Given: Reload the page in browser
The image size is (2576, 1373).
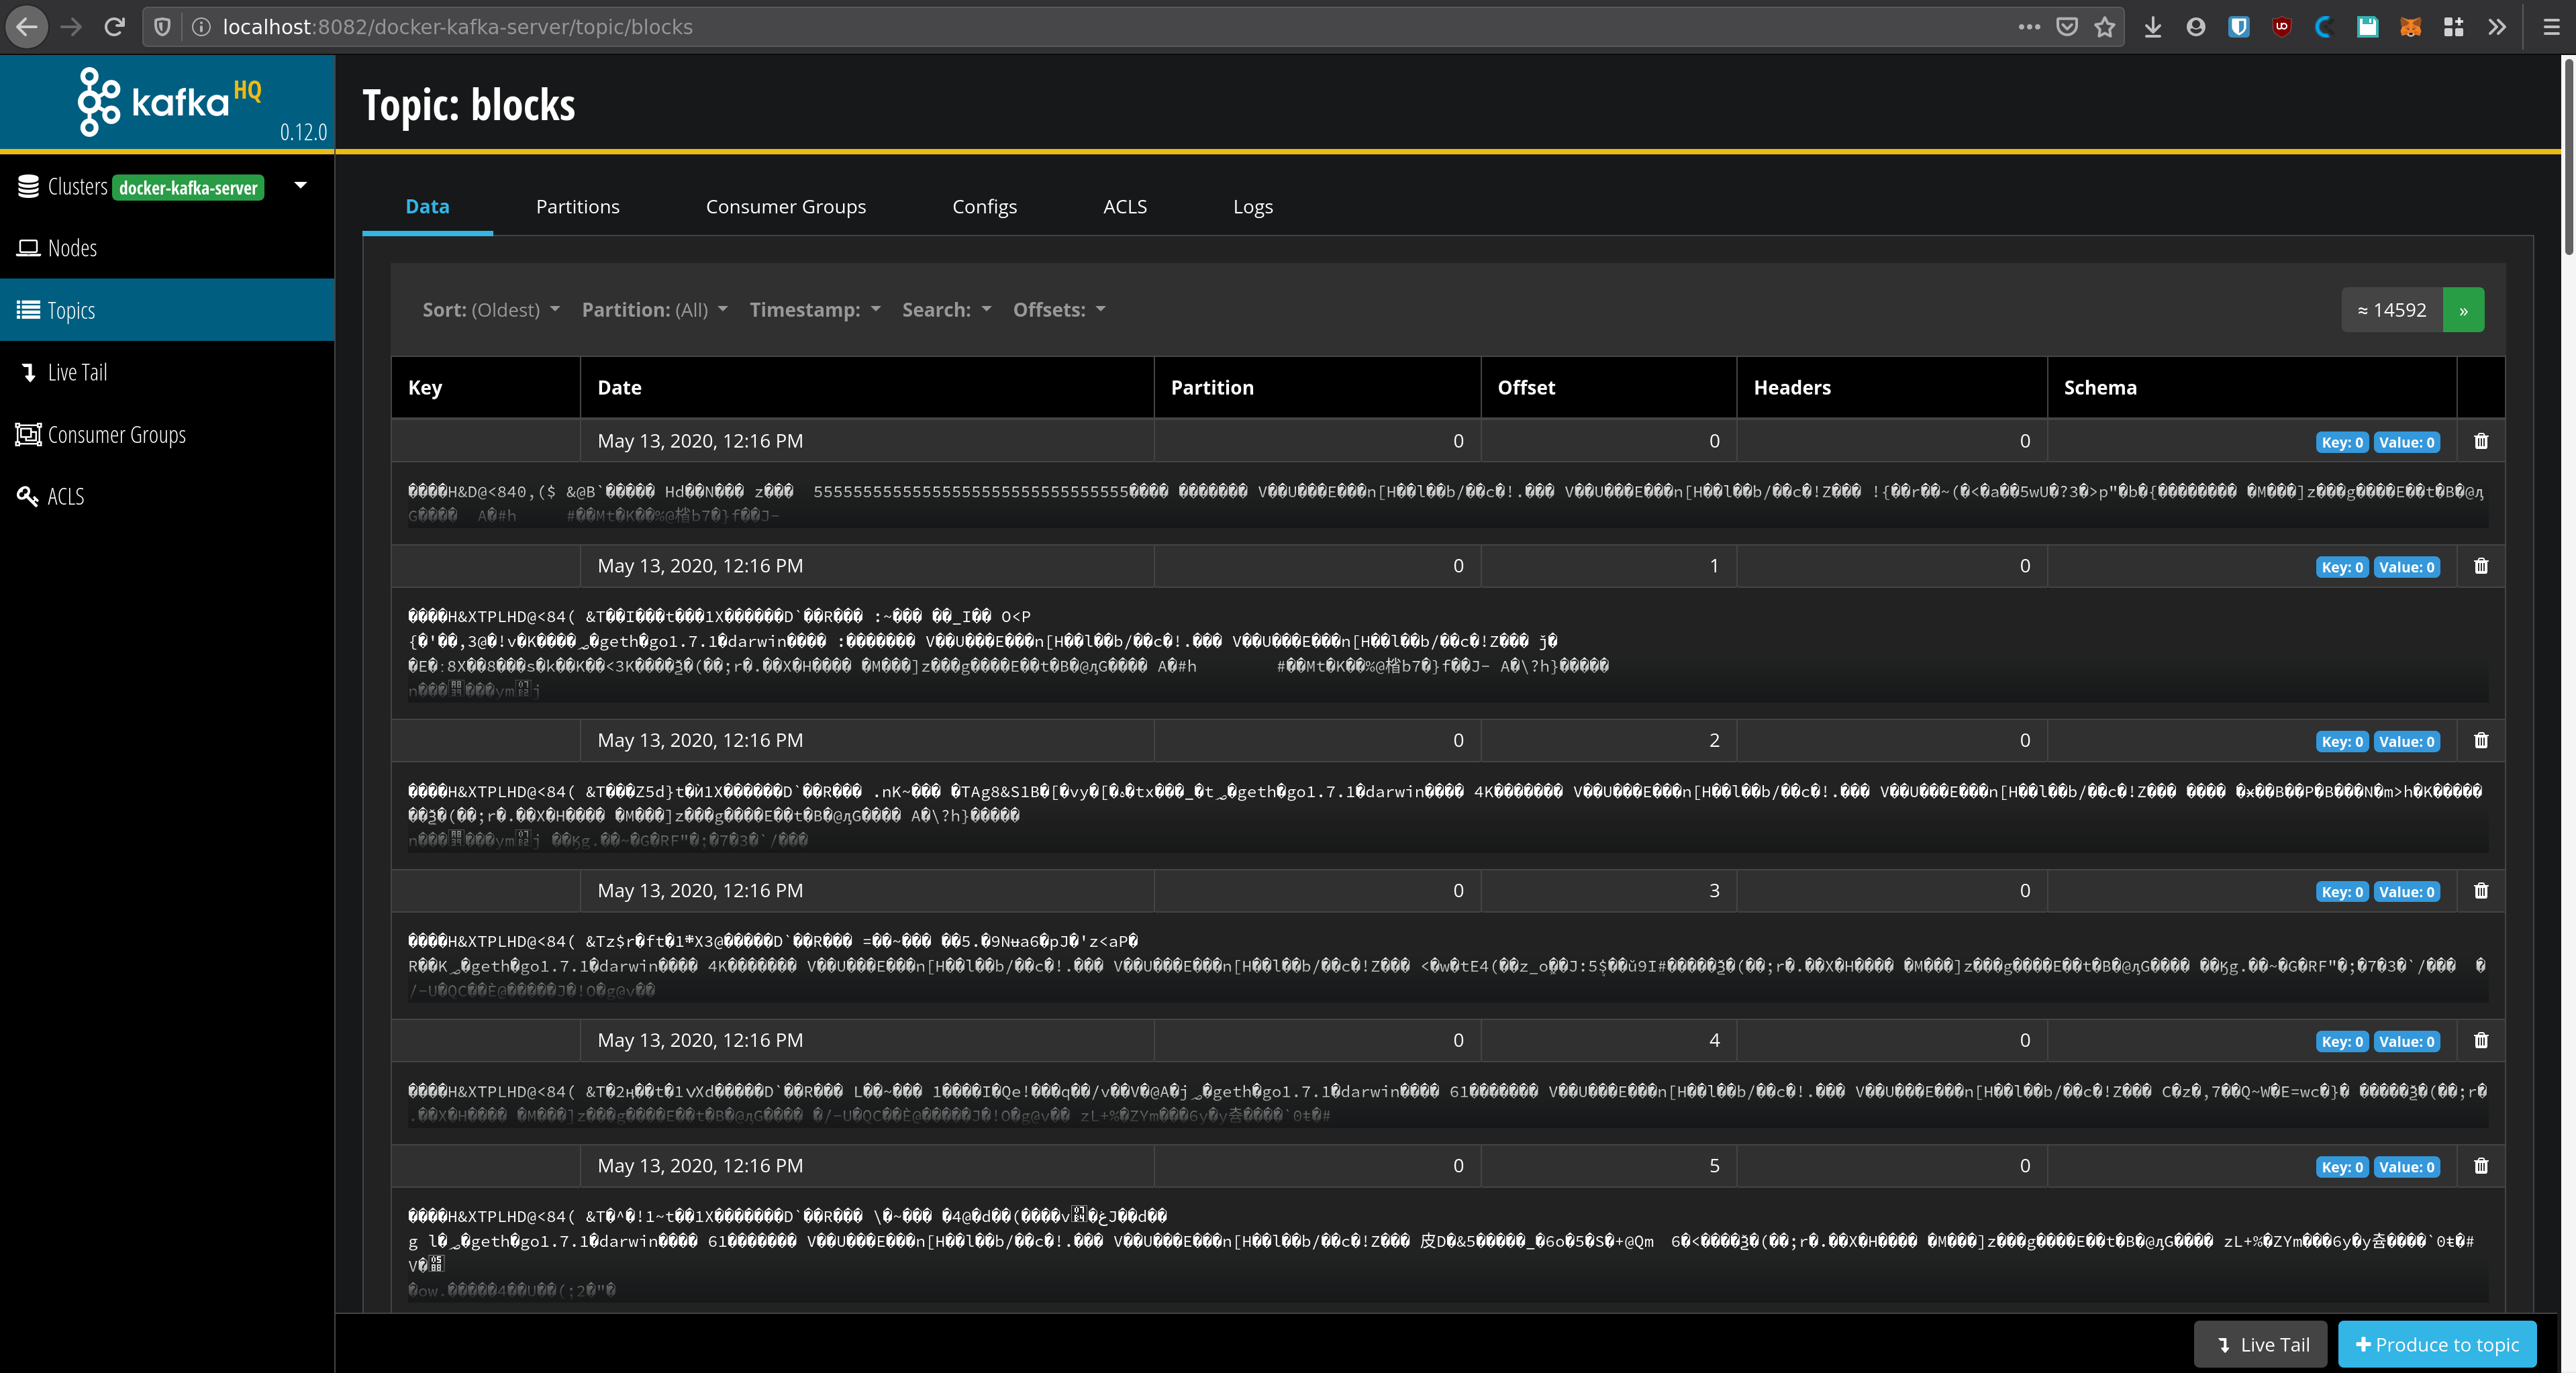Looking at the screenshot, I should click(114, 27).
